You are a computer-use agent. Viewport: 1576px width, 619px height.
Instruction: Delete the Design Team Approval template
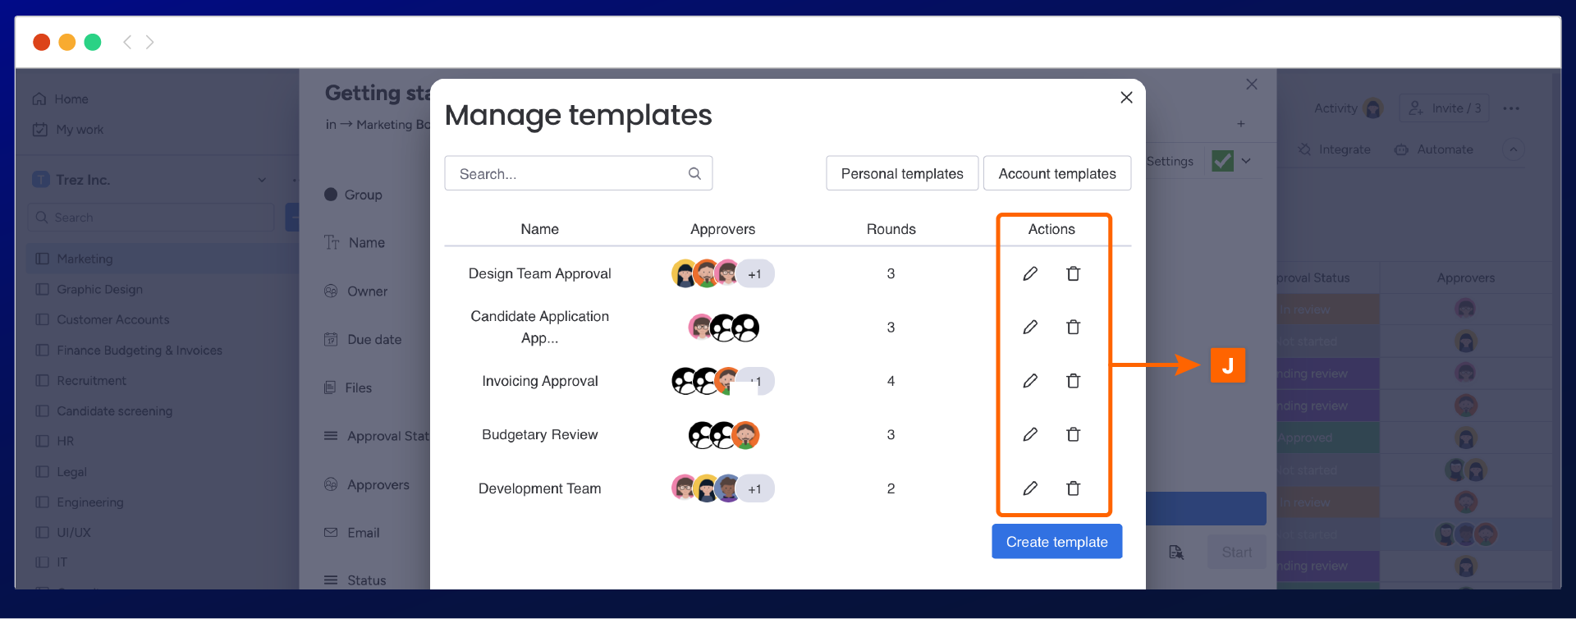[1073, 273]
